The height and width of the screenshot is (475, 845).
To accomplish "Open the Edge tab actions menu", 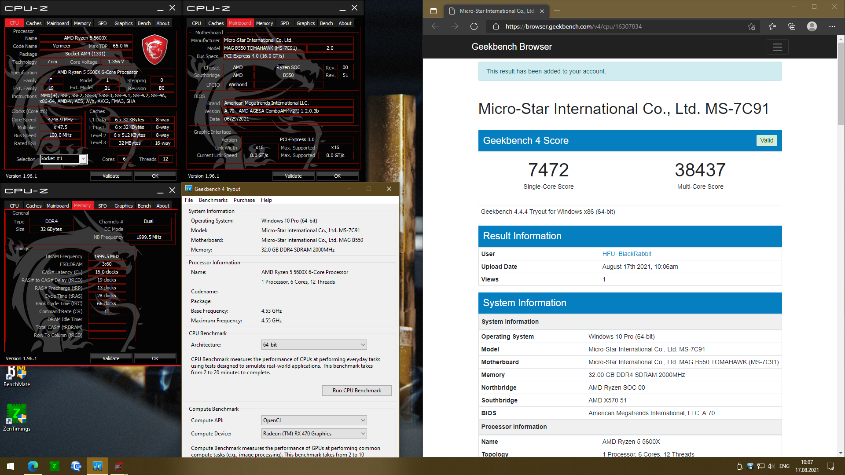I will tap(434, 11).
